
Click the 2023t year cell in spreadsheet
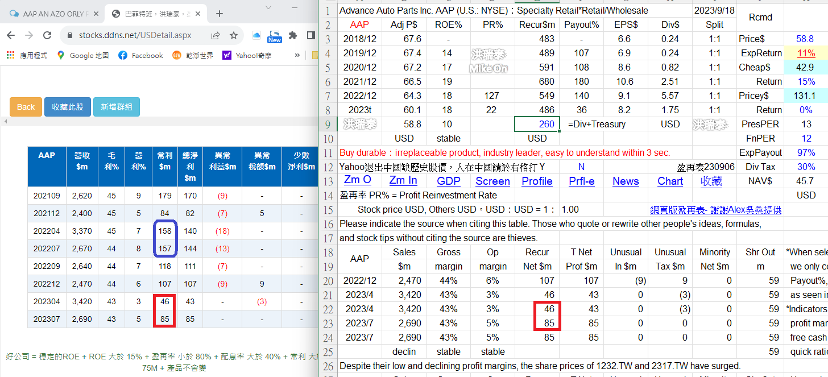pyautogui.click(x=359, y=110)
